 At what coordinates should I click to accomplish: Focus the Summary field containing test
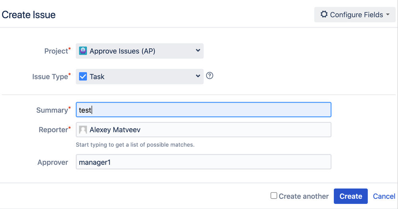point(204,110)
